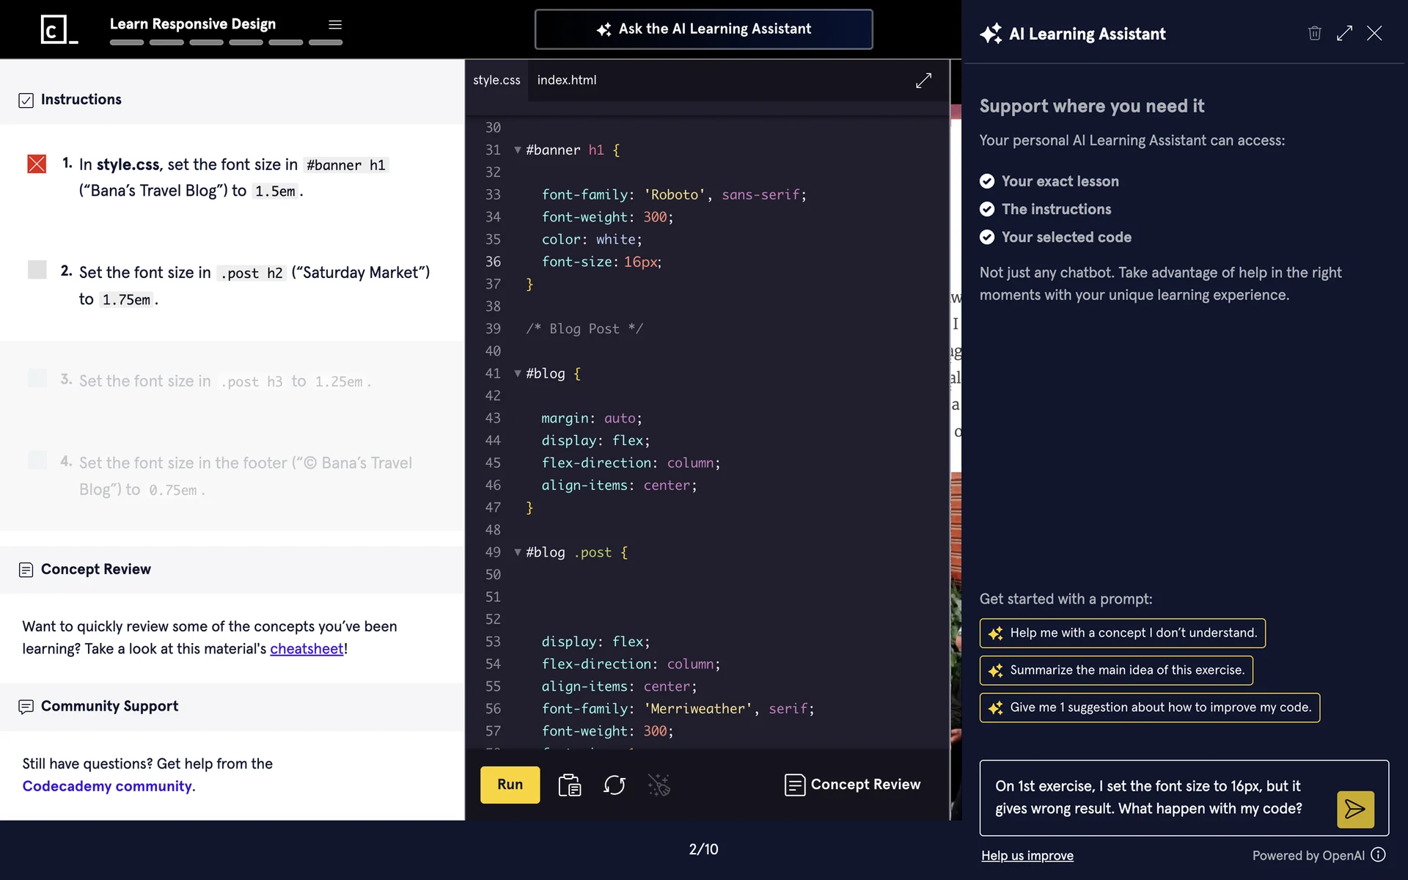This screenshot has height=880, width=1408.
Task: Switch to the index.html tab
Action: click(x=566, y=81)
